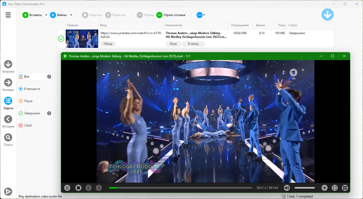Click the 00:21.3 / 06:14.6 time display
Viewport: 363px width, 199px height.
point(267,188)
